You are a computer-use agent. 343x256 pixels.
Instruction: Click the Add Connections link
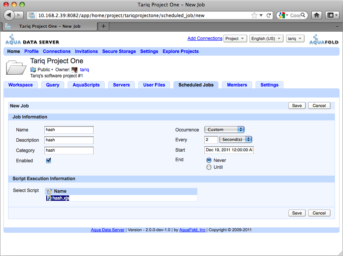[205, 38]
